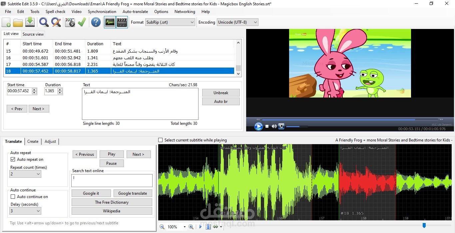Screen dimensions: 455x233
Task: Zoom in the waveform with plus magnifier
Action: point(191,227)
